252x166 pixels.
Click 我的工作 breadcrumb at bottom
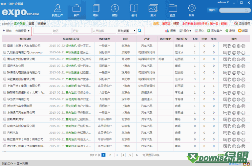click(8, 164)
